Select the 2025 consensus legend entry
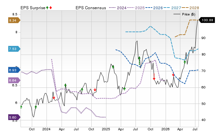The height and width of the screenshot is (131, 219). point(136,8)
